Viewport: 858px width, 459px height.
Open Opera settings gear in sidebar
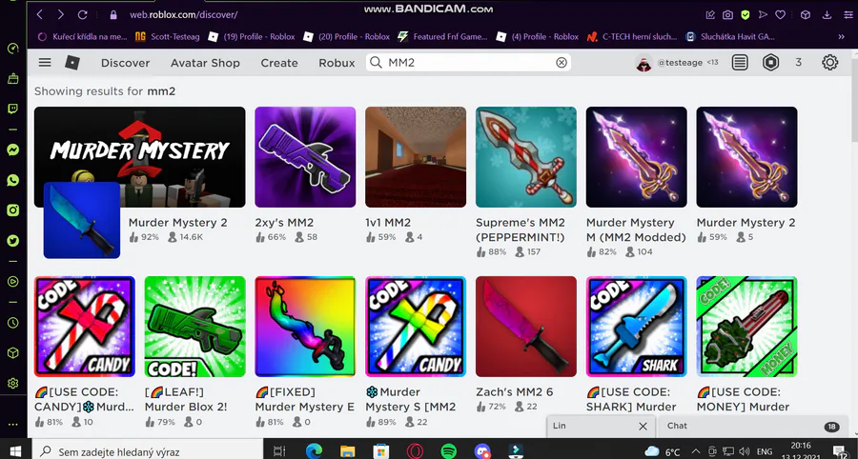click(x=13, y=383)
